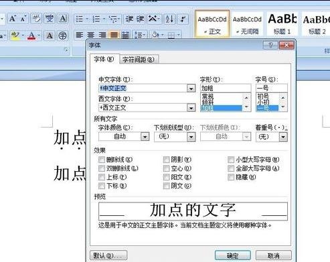Apply paragraph shading fill
330x262 pixels.
(155, 35)
